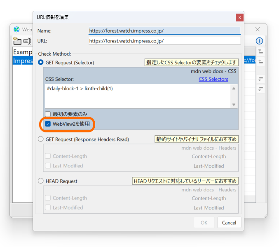Screen dimensions: 279x247
Task: Uncheck the WebView2を使用 checkbox
Action: click(48, 124)
